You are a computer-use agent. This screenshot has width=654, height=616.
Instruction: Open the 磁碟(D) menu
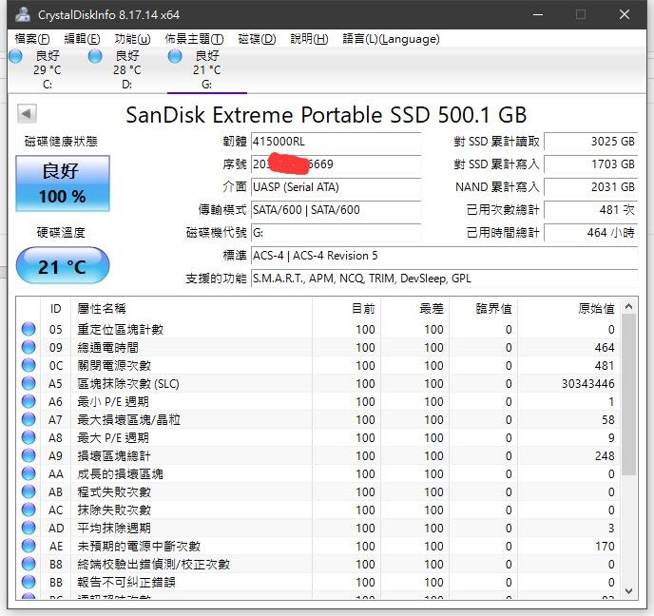[257, 39]
